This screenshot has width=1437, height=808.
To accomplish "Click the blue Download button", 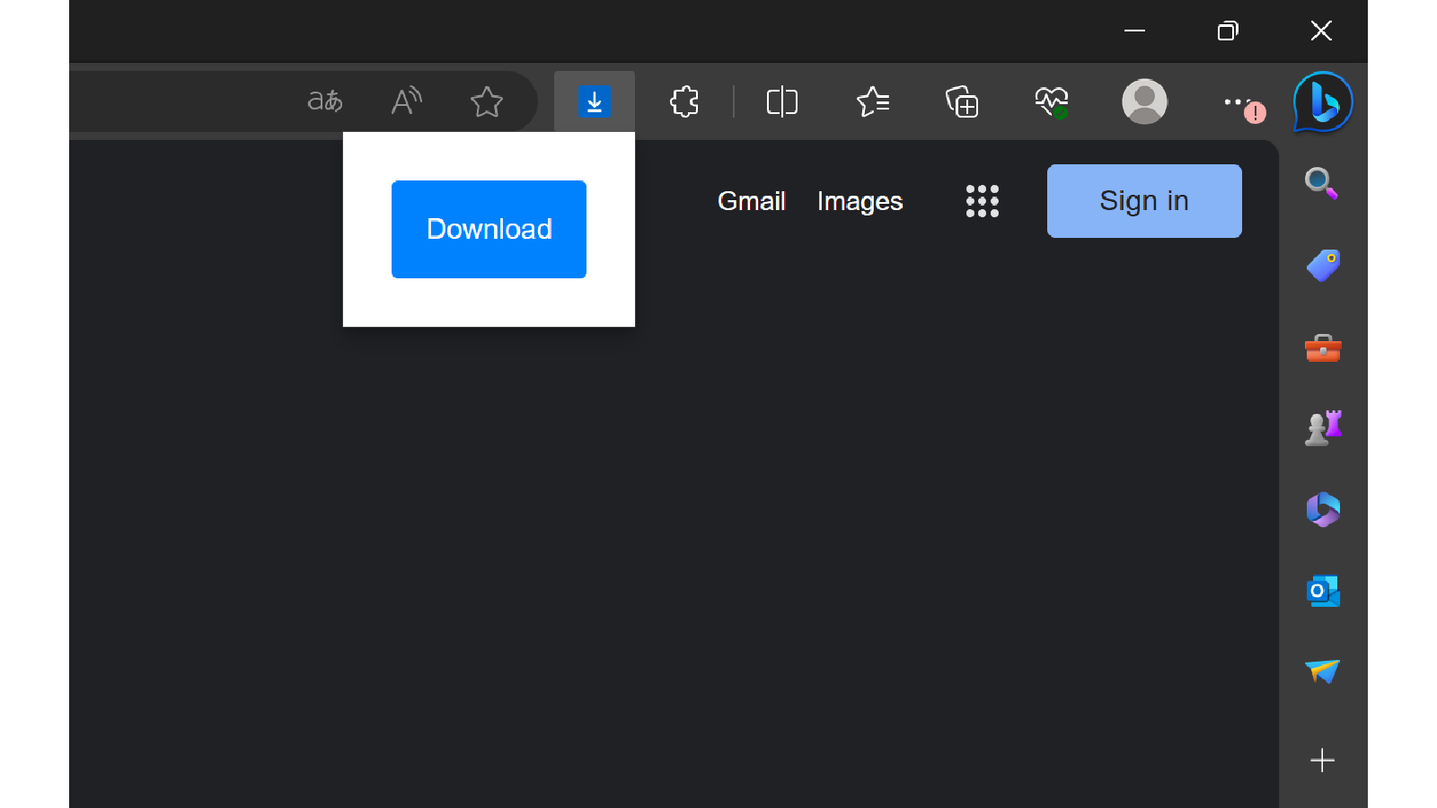I will point(489,229).
